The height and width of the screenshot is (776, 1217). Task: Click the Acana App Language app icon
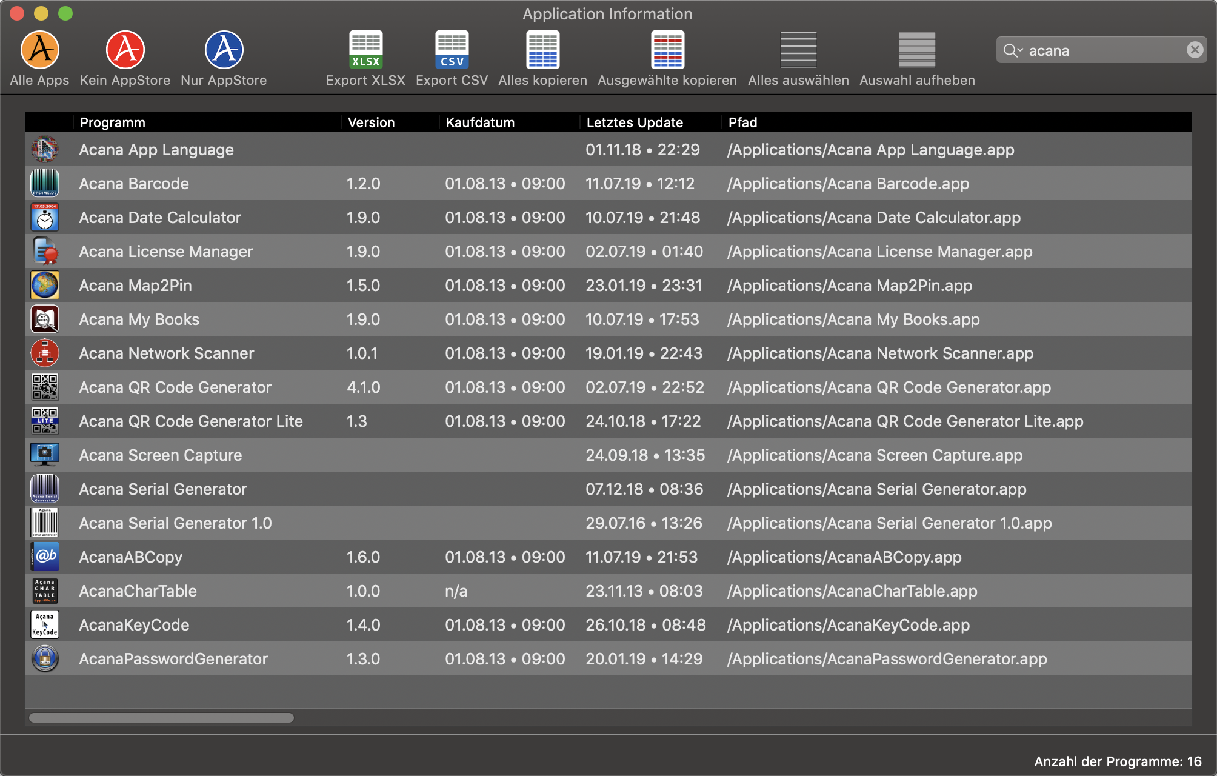[45, 149]
